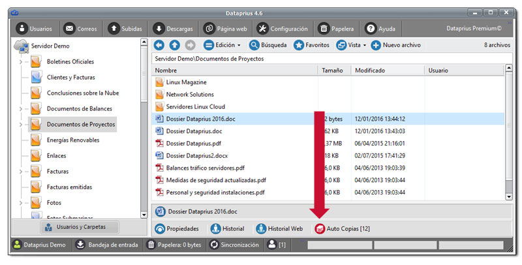Expand the Fotos folder node
The height and width of the screenshot is (265, 522).
click(x=21, y=203)
